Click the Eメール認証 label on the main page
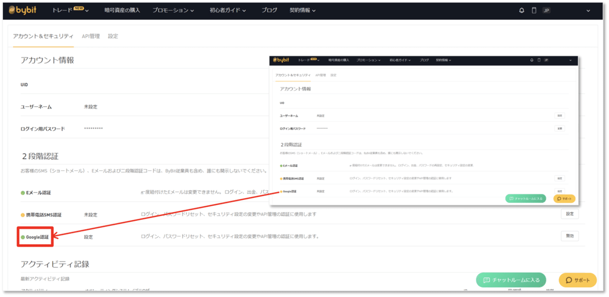The width and height of the screenshot is (609, 297). coord(39,193)
